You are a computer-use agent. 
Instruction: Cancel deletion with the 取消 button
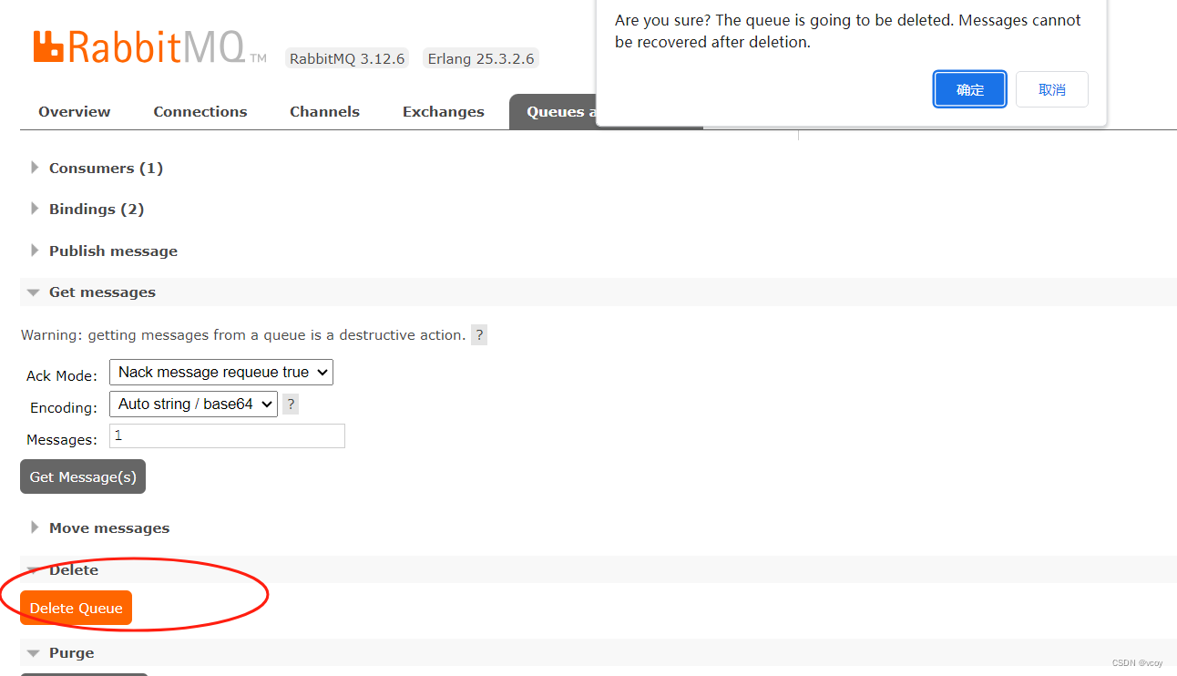tap(1052, 89)
